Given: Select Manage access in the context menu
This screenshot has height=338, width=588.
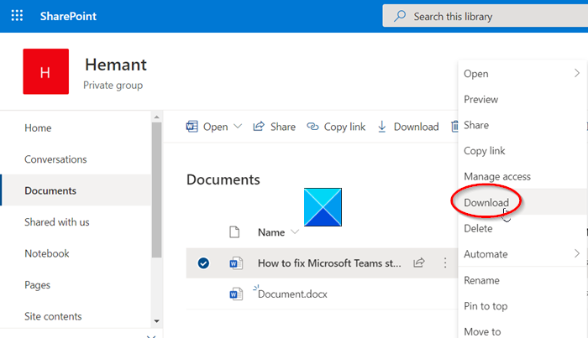Looking at the screenshot, I should (497, 177).
